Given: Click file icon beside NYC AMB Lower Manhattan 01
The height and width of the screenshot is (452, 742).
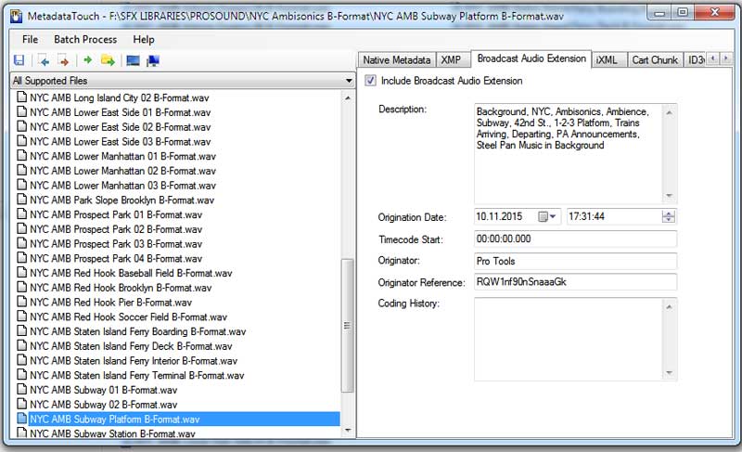Looking at the screenshot, I should coord(21,156).
